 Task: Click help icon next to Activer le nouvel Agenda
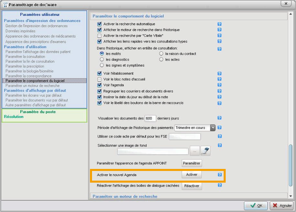tap(220, 175)
